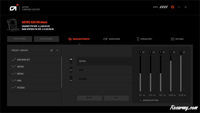Switch to the Stream Port tab

[144, 39]
